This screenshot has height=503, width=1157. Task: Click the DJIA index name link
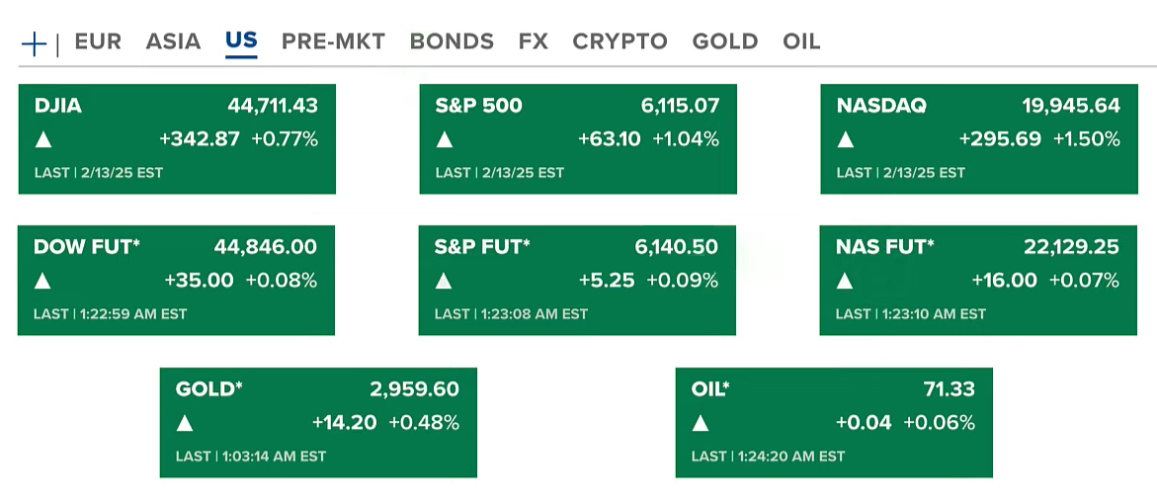[57, 106]
